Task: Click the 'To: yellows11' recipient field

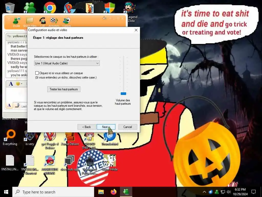Action: 17,36
